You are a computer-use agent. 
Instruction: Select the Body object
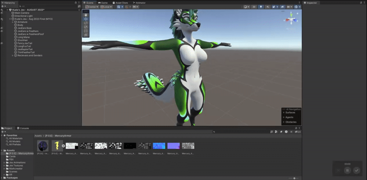[x=20, y=25]
